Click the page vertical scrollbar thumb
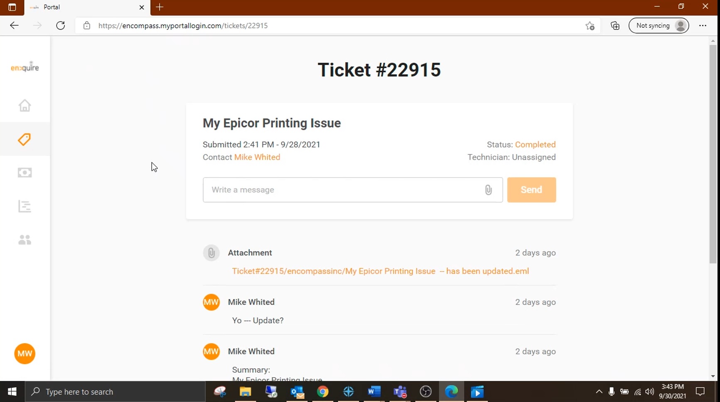The width and height of the screenshot is (720, 402). (713, 154)
